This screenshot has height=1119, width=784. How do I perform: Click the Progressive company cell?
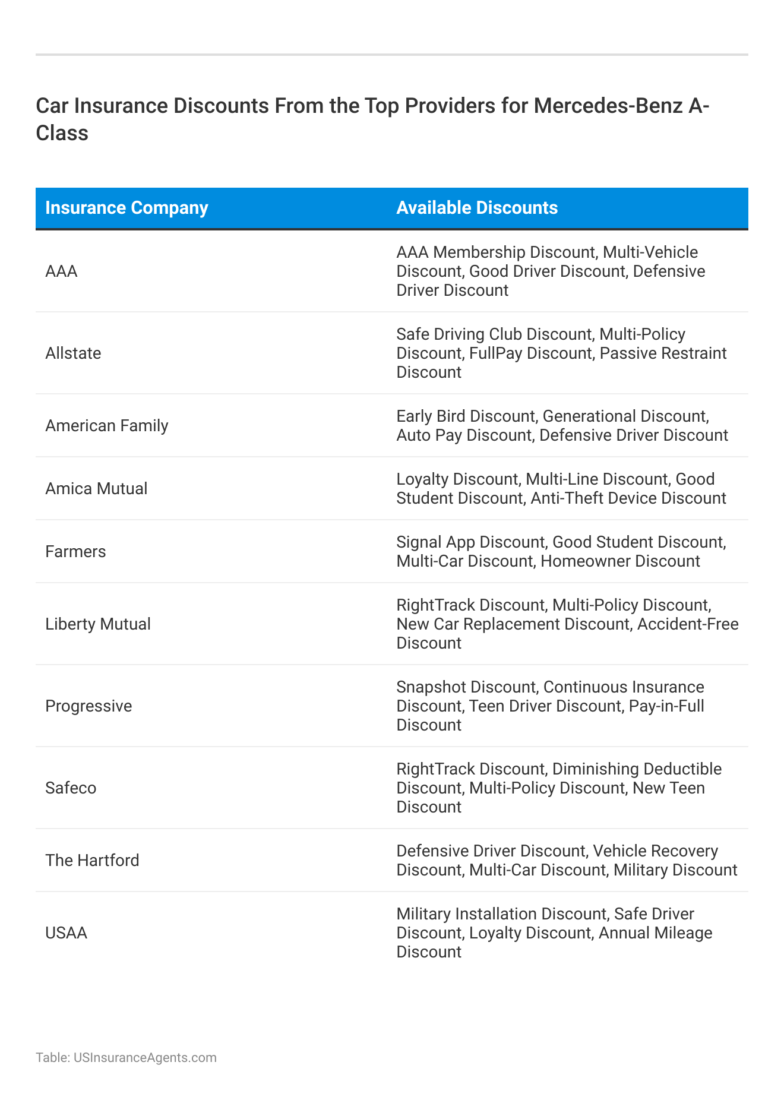[x=88, y=706]
